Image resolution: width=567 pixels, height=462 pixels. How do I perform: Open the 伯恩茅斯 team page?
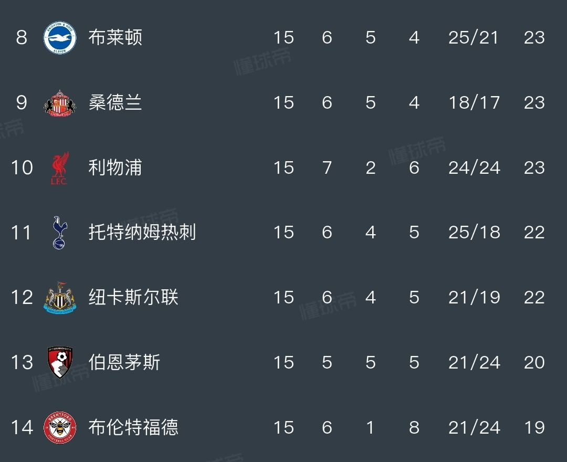pyautogui.click(x=124, y=362)
